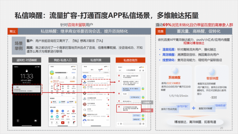Tap the clock history icon on the 我的 page
The image size is (238, 134).
point(68,87)
